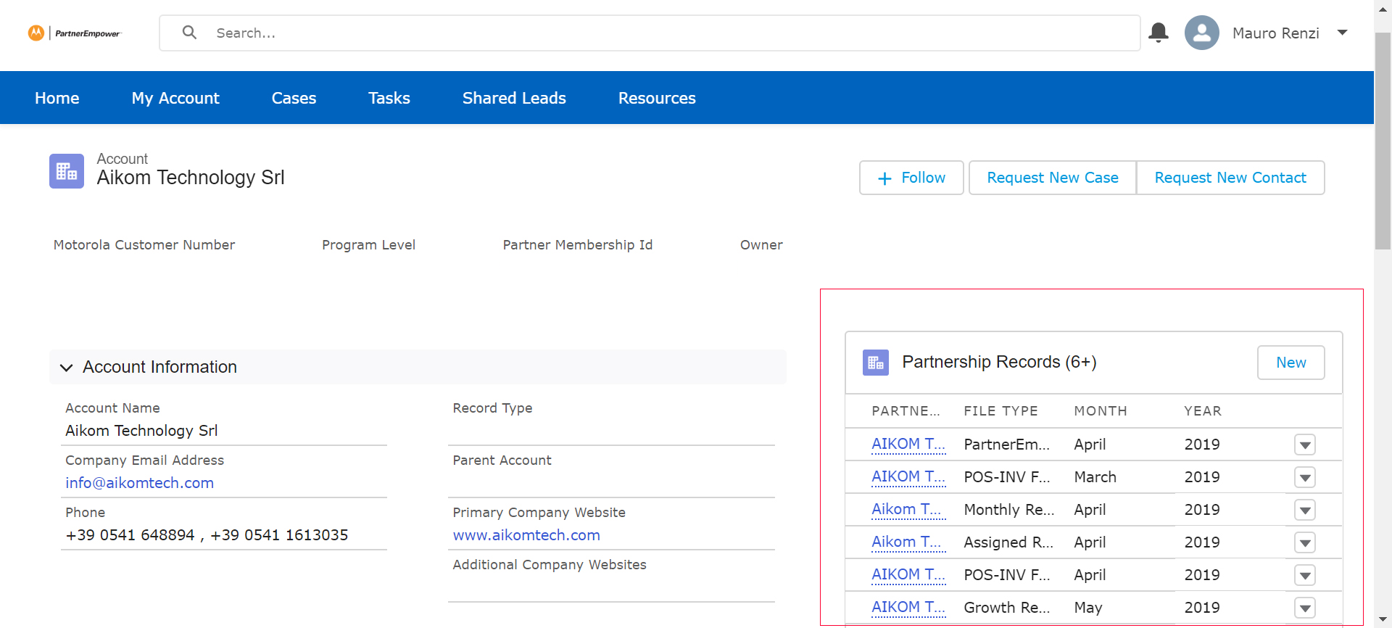Click the Partner Membership Id label
Image resolution: width=1392 pixels, height=628 pixels.
click(578, 245)
